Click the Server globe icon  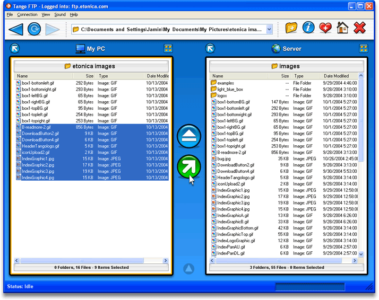pyautogui.click(x=276, y=49)
